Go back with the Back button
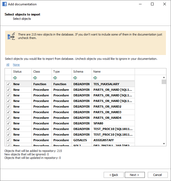Viewport: 171px width, 181px height. pyautogui.click(x=114, y=175)
